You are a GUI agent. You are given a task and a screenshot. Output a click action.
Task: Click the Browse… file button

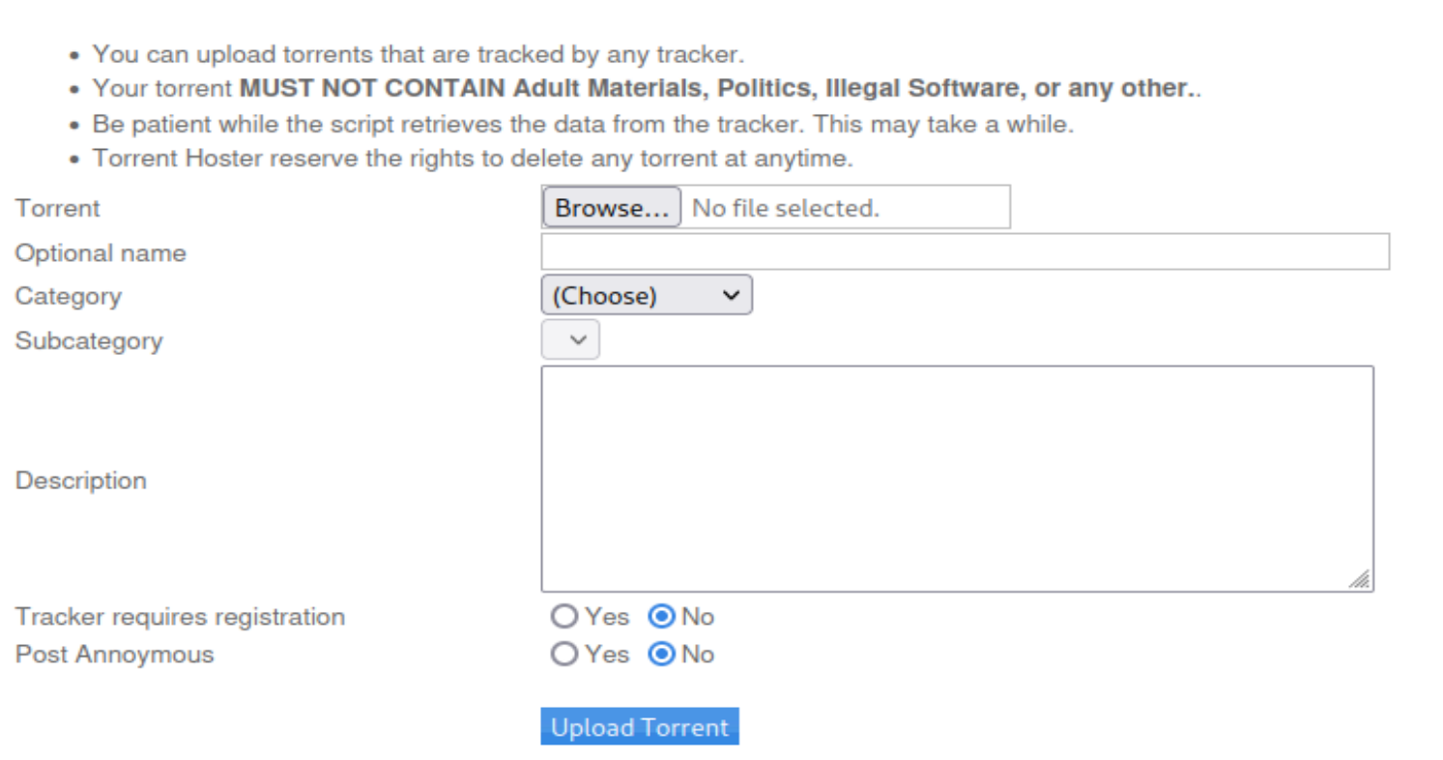point(612,208)
